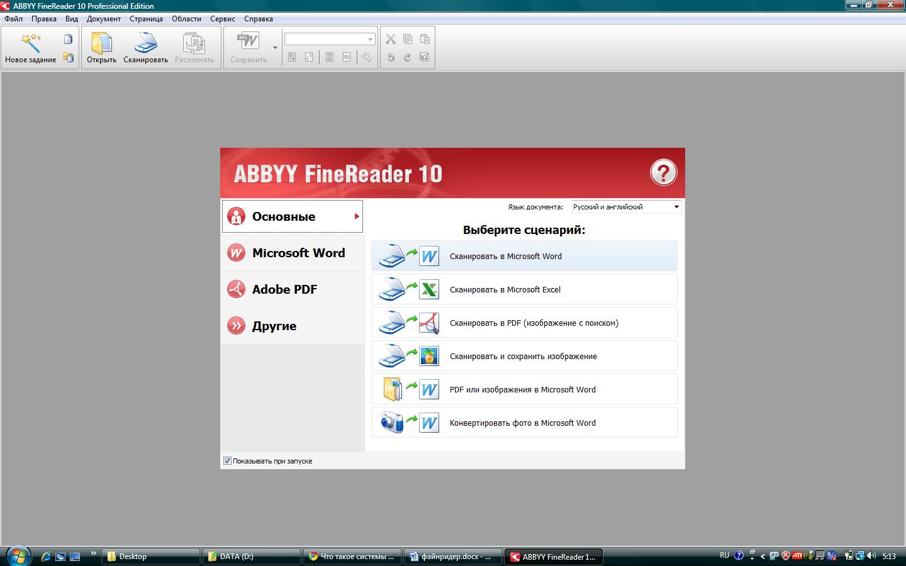Click the Распознать recognize toolbar icon
The image size is (906, 566).
(194, 42)
